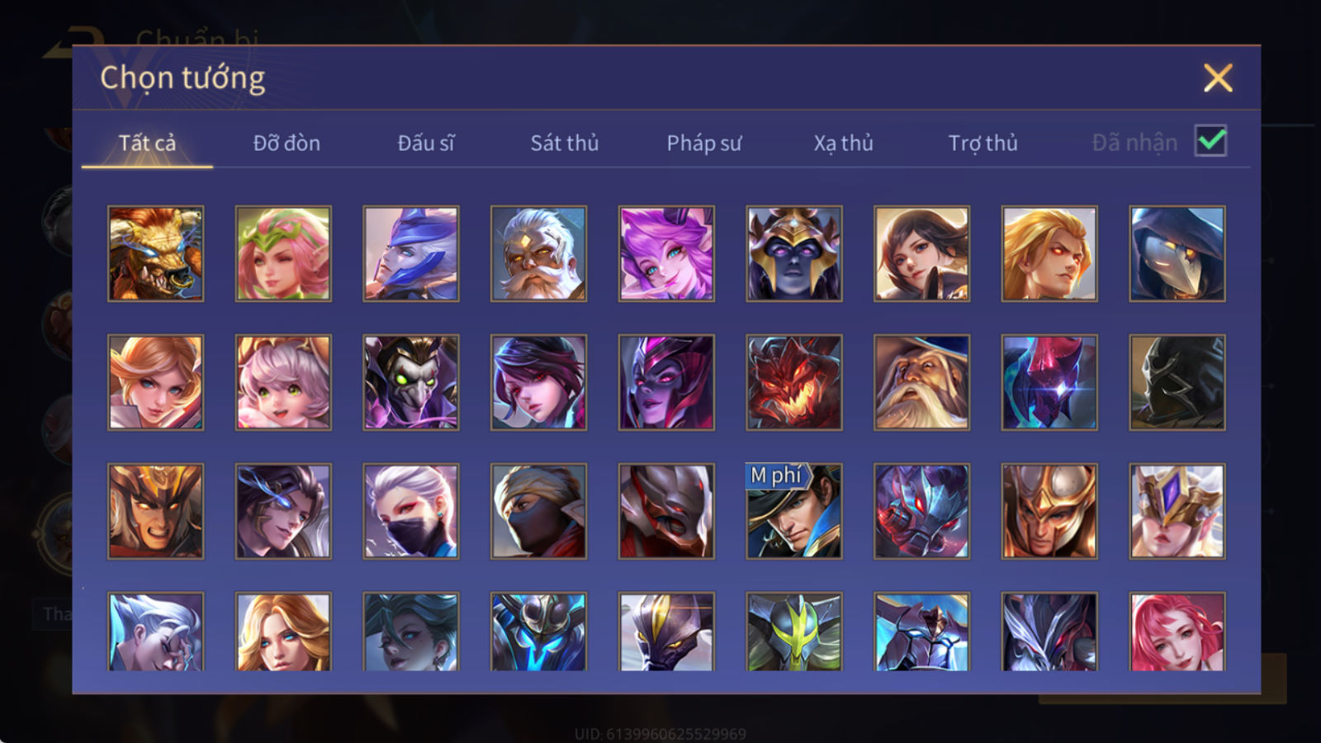Toggle the 'Đã nhận' checkbox
Viewport: 1321px width, 743px height.
[x=1210, y=141]
